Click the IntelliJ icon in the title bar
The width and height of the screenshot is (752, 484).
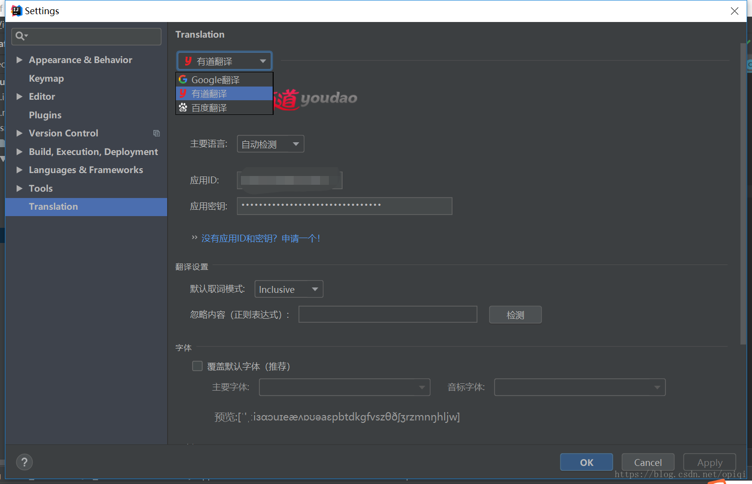(x=16, y=11)
